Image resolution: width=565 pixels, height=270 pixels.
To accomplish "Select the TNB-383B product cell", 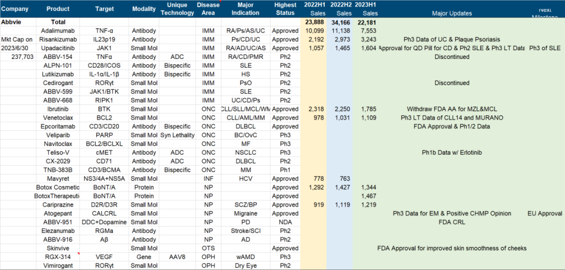I will click(58, 170).
